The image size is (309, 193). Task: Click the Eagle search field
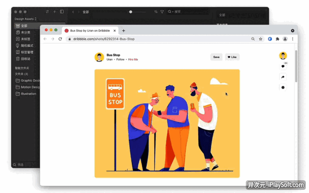tap(187, 12)
